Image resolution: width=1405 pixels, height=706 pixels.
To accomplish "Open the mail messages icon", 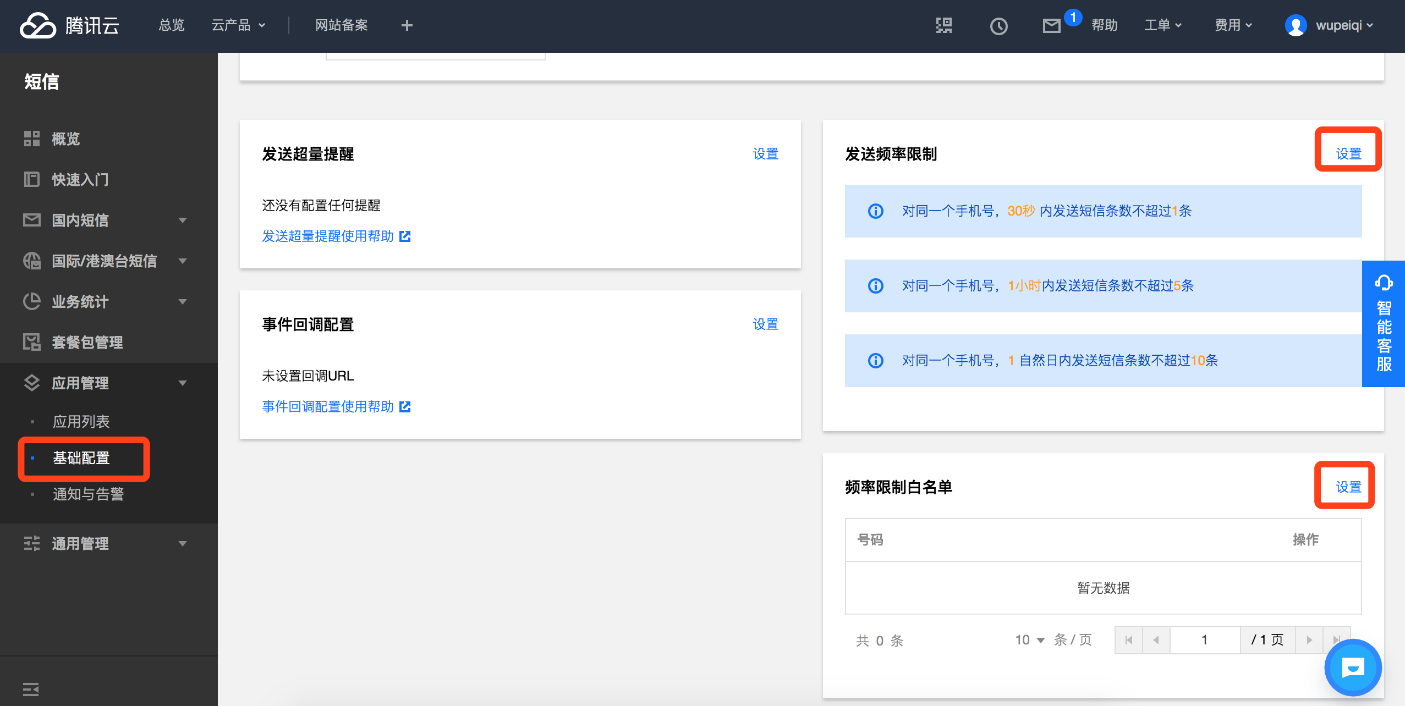I will [x=1051, y=26].
